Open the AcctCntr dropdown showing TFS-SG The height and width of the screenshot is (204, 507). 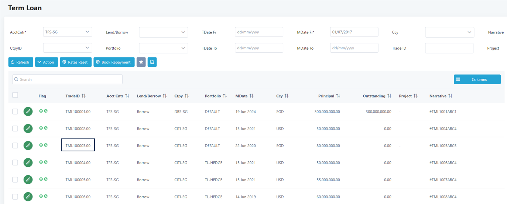point(68,32)
